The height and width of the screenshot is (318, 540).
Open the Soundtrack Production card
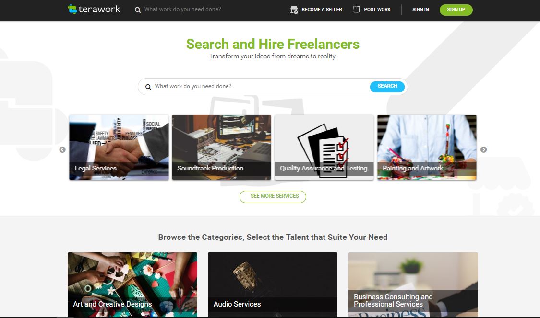click(x=221, y=147)
